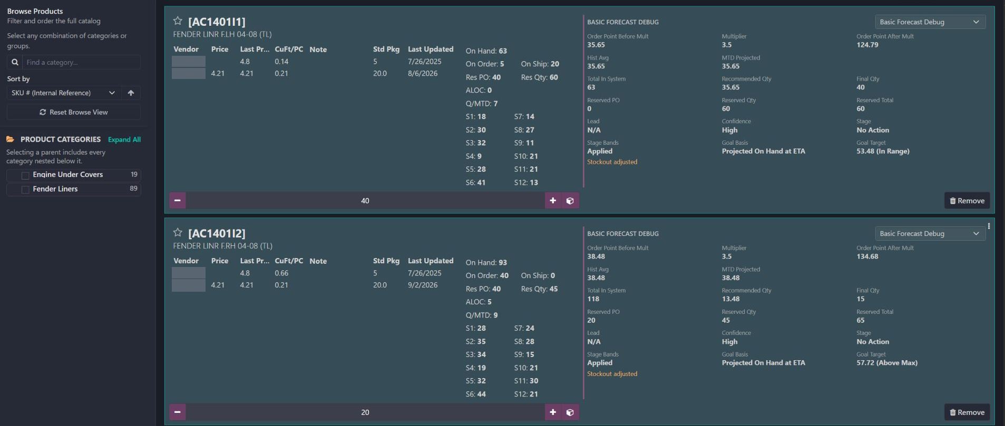Increase quantity for AC1401I2

tap(553, 412)
